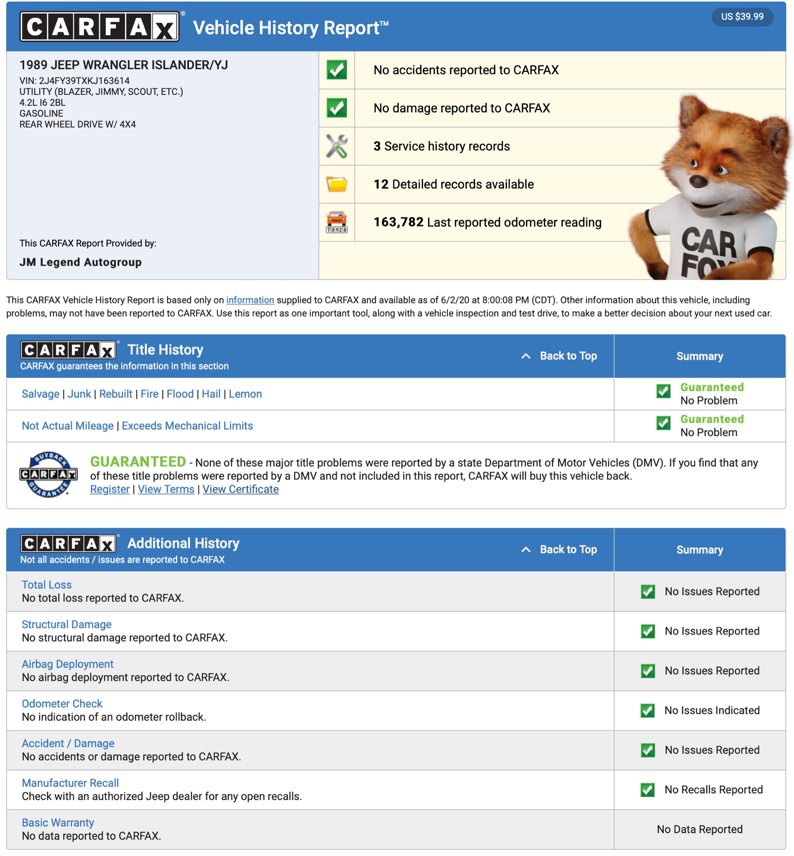The image size is (794, 856).
Task: Click the up chevron in Additional History header
Action: (526, 550)
